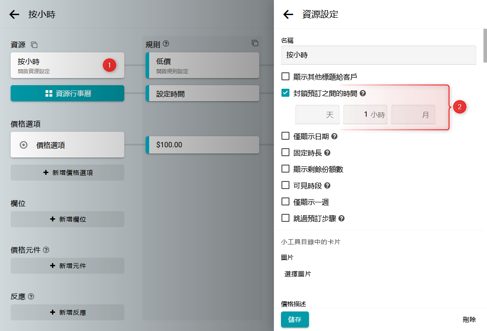487x331 pixels.
Task: Open the 設定時間 rule card
Action: (202, 94)
